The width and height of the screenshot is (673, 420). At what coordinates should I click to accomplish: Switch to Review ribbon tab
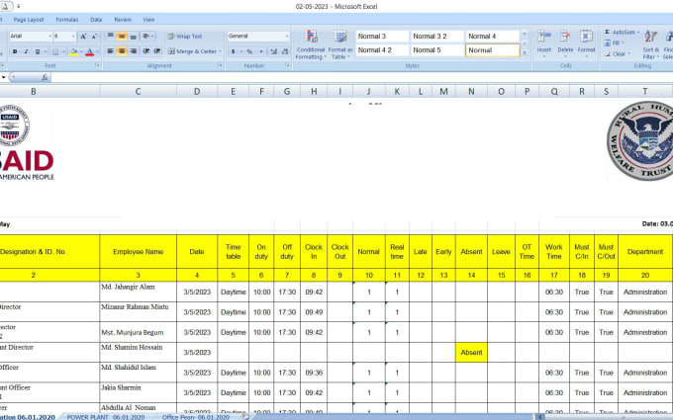click(x=123, y=20)
